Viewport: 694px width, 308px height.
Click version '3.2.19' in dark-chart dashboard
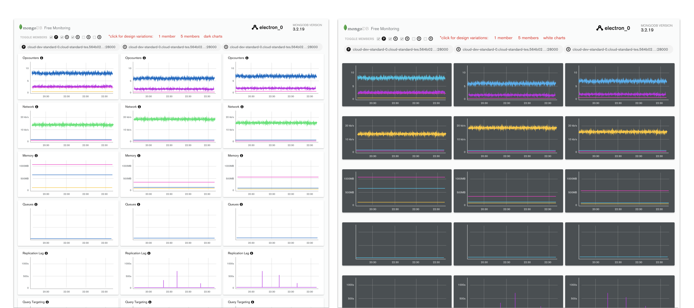click(647, 30)
